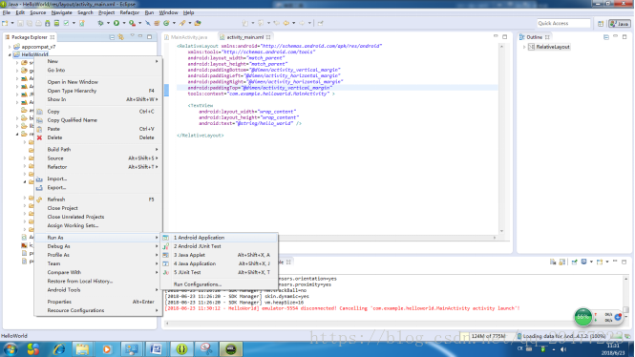
Task: Open Windows Explorer folder on taskbar
Action: 82,349
